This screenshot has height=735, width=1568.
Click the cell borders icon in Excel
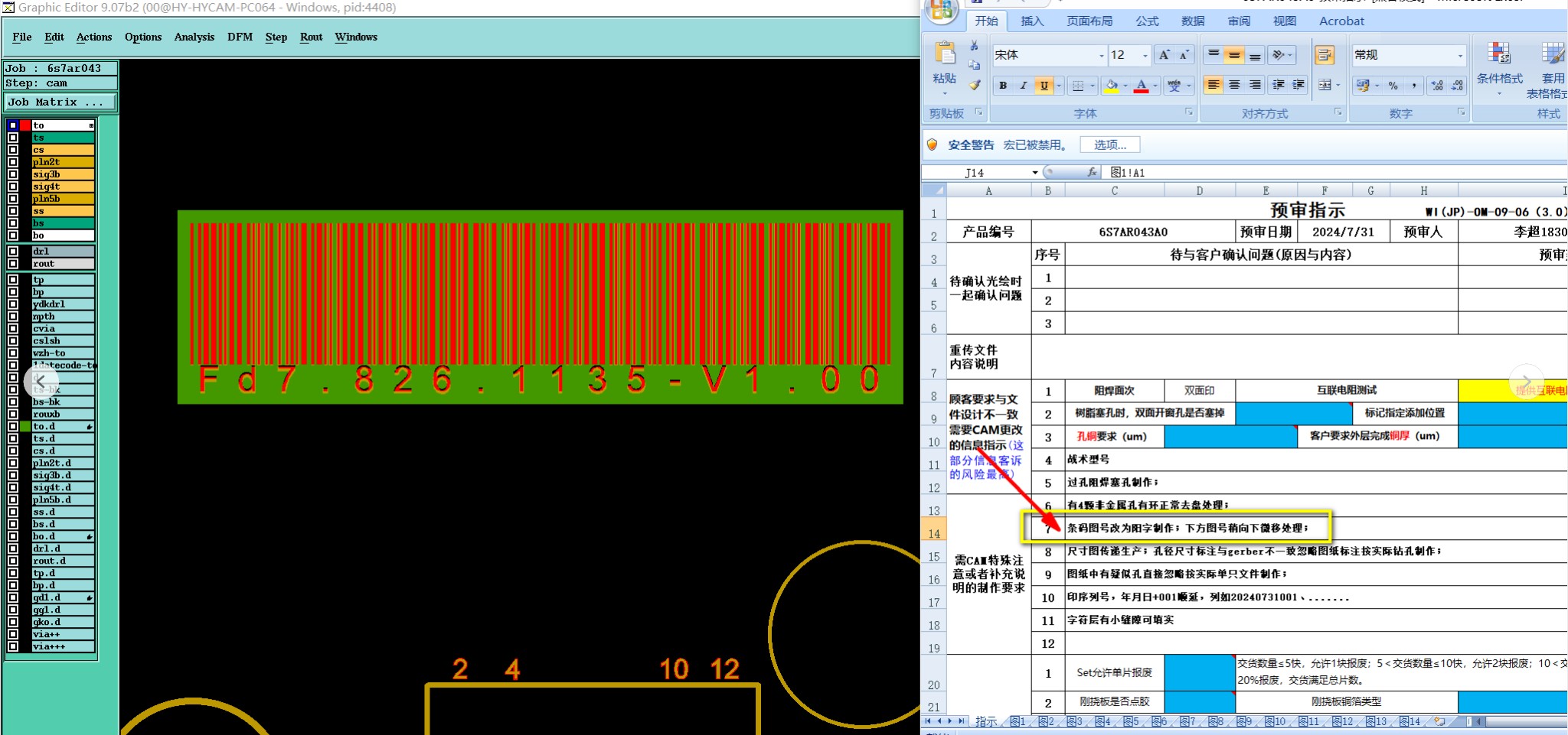pos(1078,86)
